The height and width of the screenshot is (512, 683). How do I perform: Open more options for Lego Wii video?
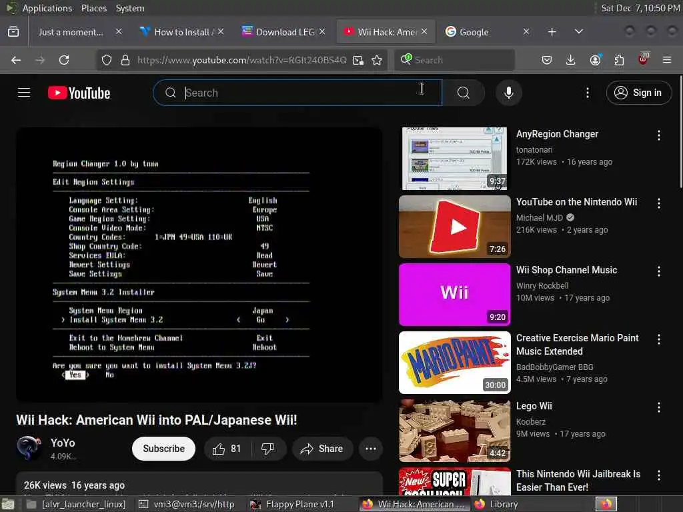point(658,407)
